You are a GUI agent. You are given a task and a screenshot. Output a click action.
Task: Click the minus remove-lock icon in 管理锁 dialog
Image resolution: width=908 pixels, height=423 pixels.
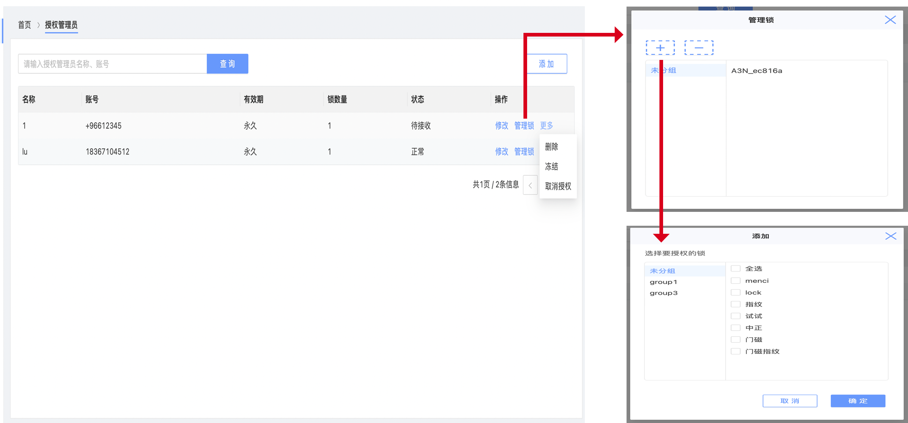[699, 48]
